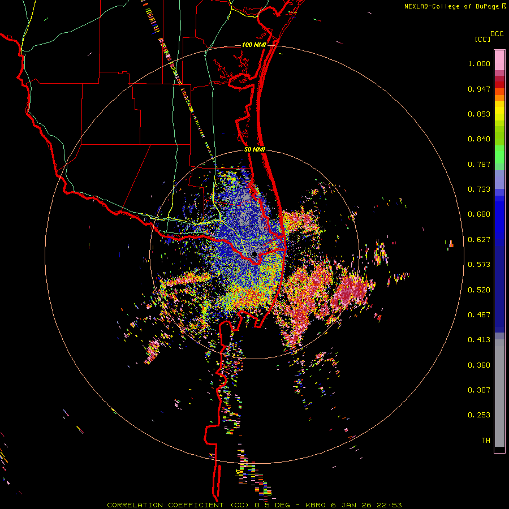Click the 0.307 legend value

click(479, 390)
